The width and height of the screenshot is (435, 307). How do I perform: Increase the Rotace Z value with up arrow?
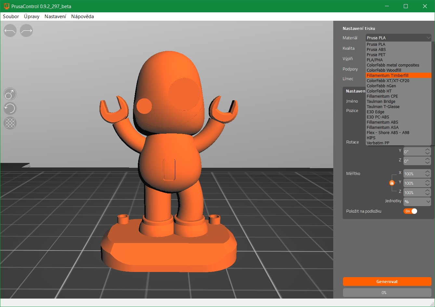(x=428, y=159)
